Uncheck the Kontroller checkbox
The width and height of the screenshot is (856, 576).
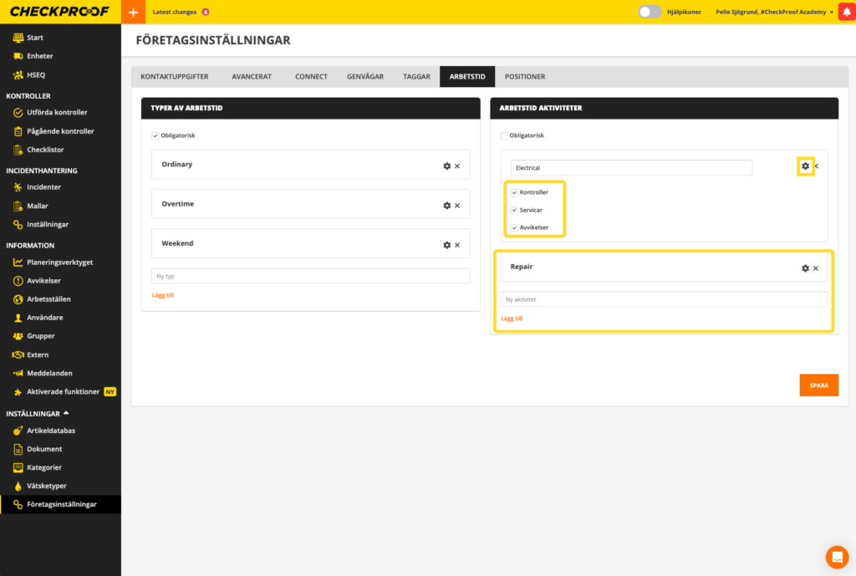[x=514, y=192]
